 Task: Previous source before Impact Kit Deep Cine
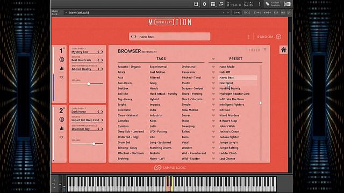click(x=98, y=120)
